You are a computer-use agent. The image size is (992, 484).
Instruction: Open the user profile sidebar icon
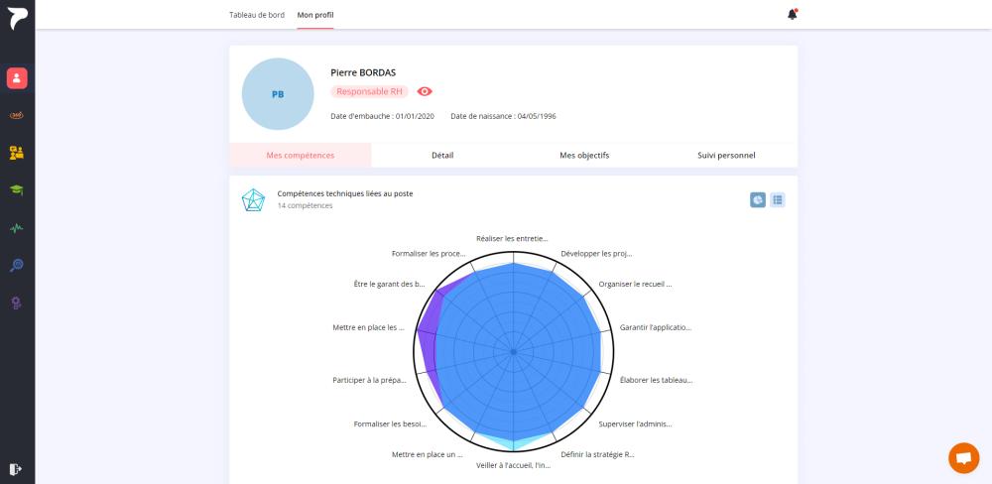17,78
